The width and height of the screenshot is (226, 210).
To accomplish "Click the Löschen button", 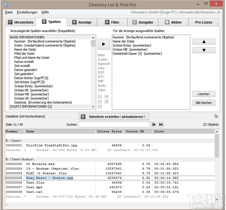I will click(204, 94).
